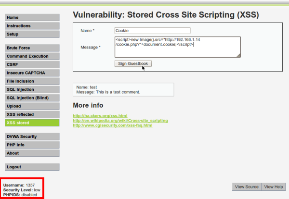Select Brute Force vulnerability
The width and height of the screenshot is (289, 199).
coord(32,48)
